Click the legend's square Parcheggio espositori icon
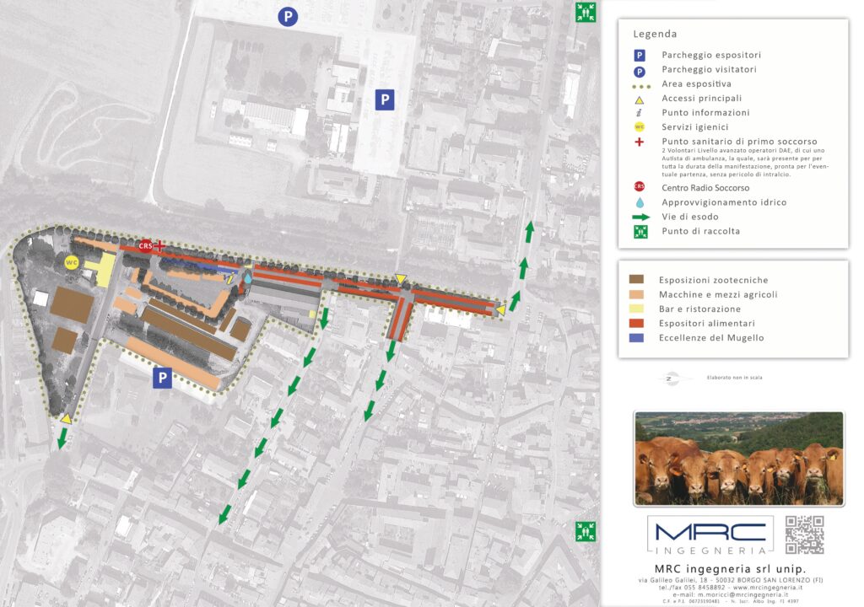This screenshot has width=864, height=607. tap(640, 55)
